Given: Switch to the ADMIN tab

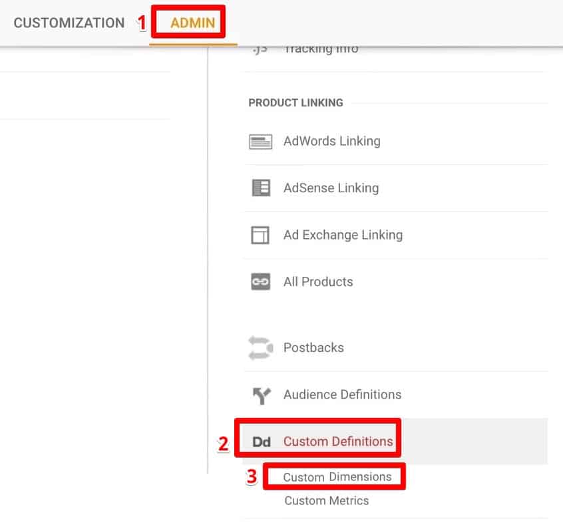Looking at the screenshot, I should coord(192,23).
